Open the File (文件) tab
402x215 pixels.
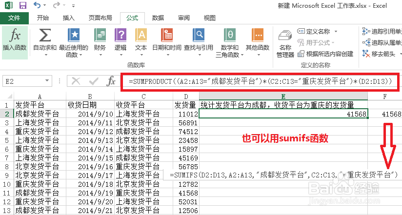pyautogui.click(x=14, y=18)
